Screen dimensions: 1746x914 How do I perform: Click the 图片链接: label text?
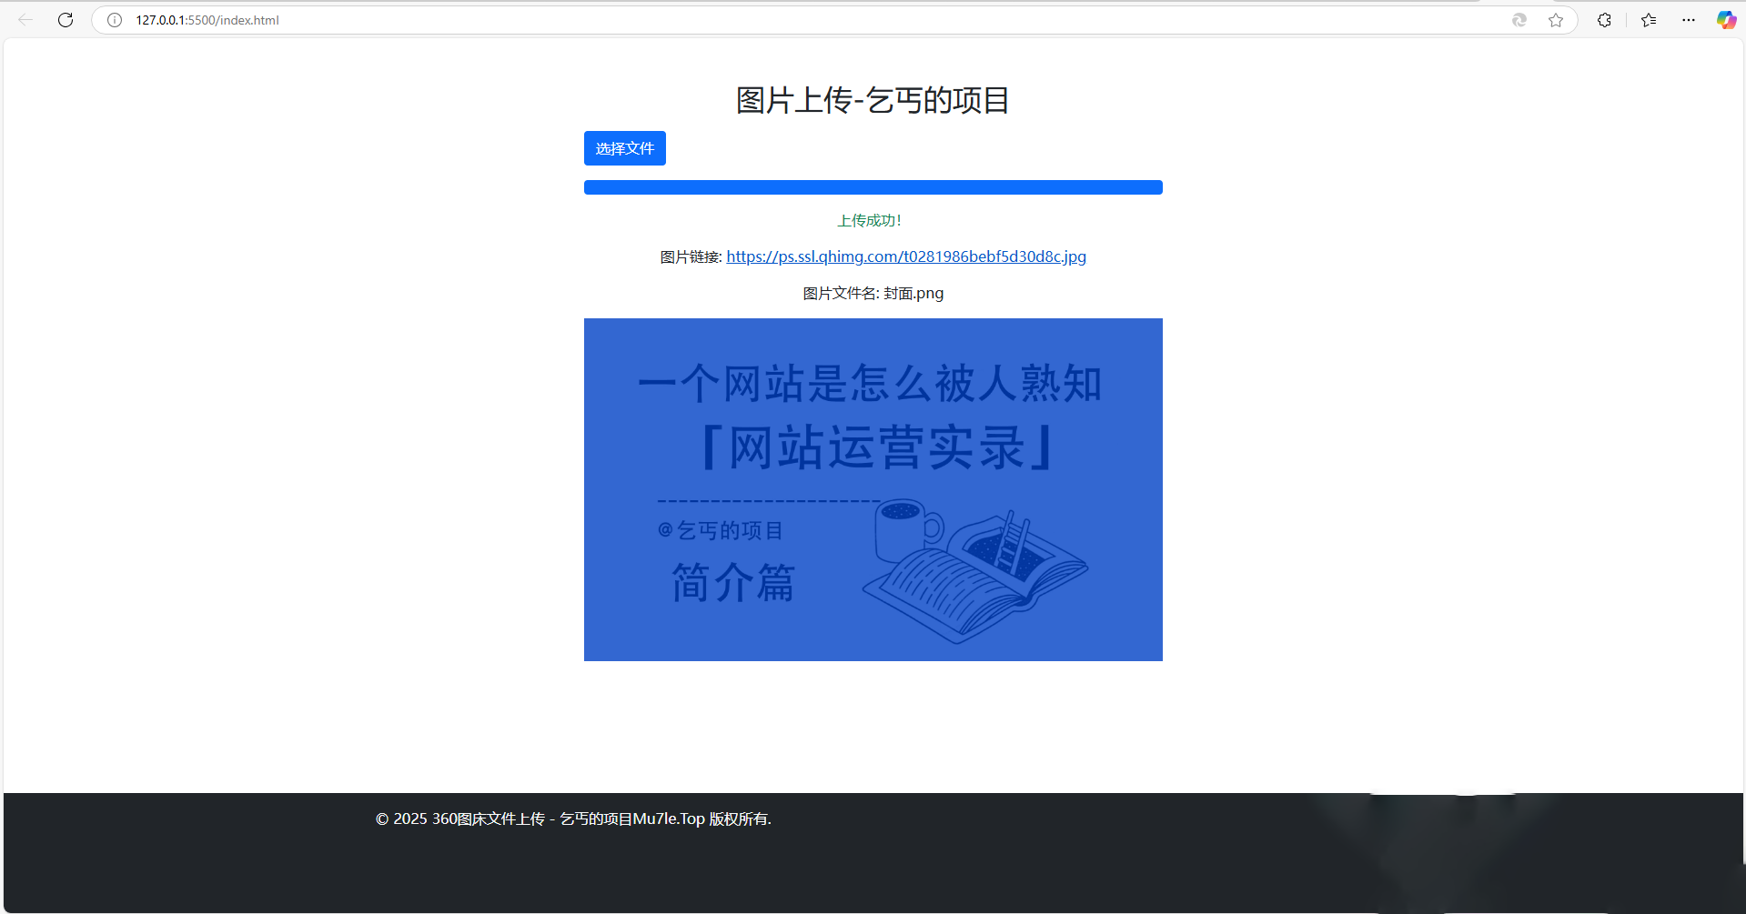click(x=691, y=257)
